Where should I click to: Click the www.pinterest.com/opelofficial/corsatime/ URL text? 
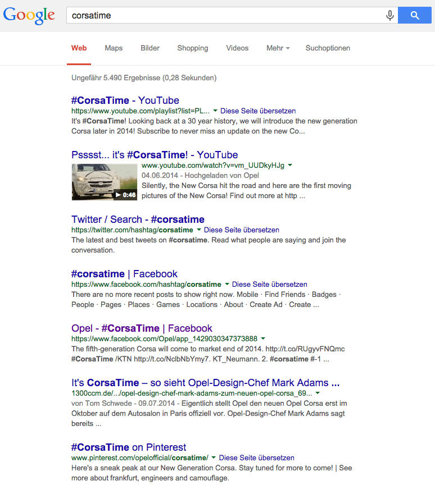click(x=139, y=458)
